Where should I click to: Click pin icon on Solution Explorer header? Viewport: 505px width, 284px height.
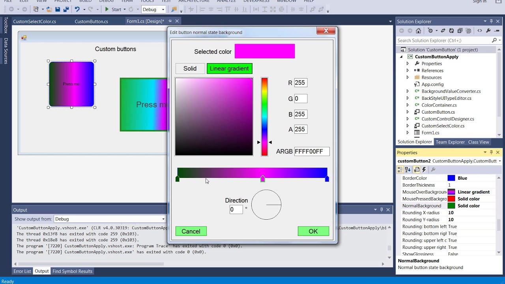(x=491, y=21)
